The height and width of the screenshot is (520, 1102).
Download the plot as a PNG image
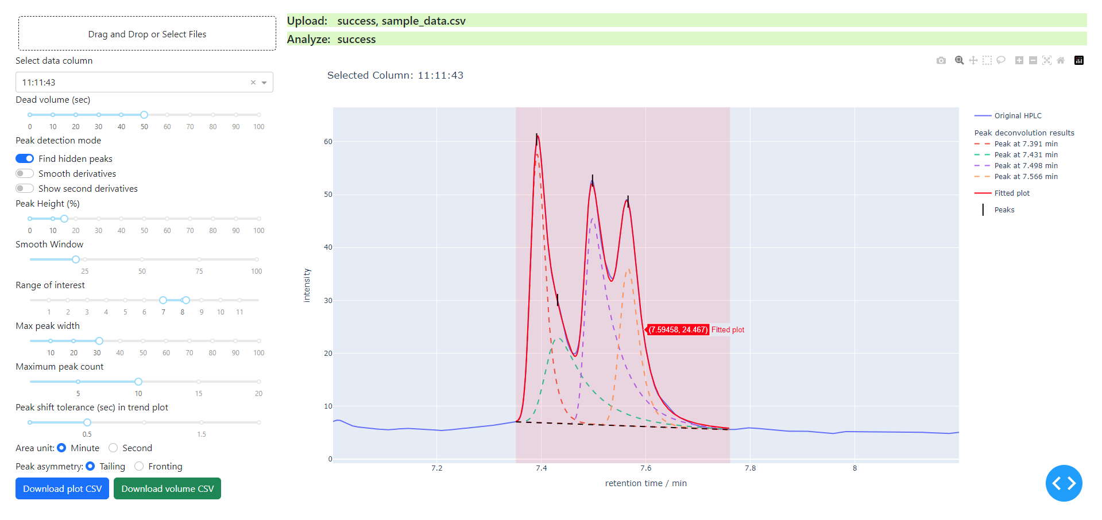(x=941, y=60)
